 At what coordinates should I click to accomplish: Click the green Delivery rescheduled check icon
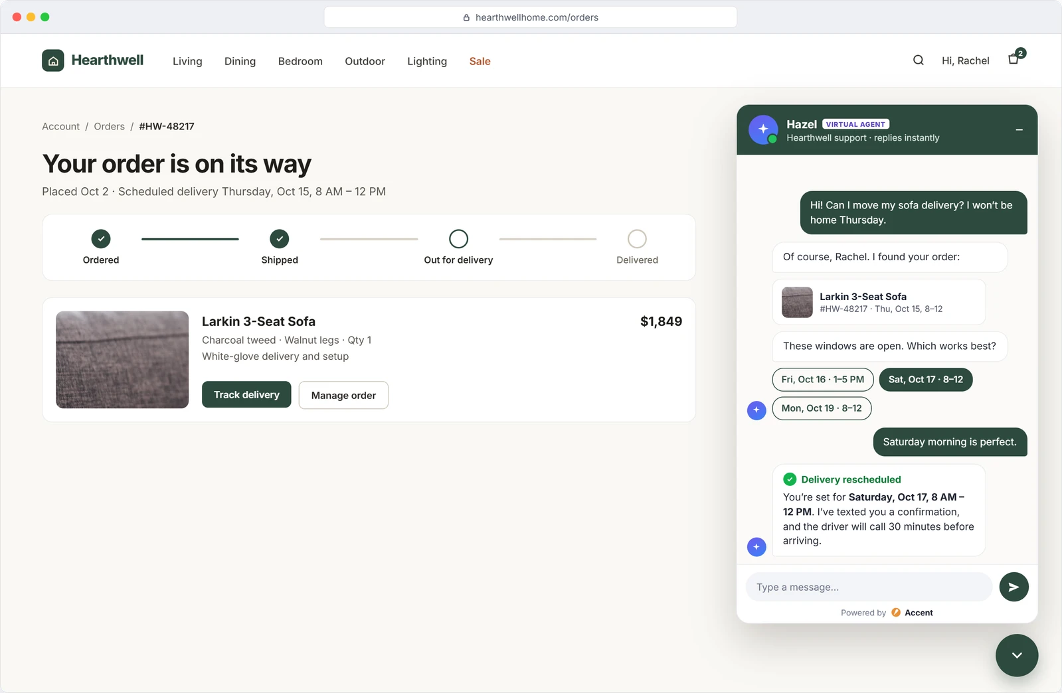(x=790, y=479)
